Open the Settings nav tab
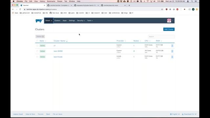 click(x=72, y=21)
